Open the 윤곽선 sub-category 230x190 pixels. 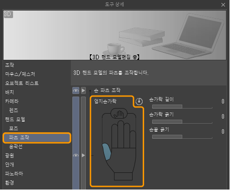(x=16, y=147)
